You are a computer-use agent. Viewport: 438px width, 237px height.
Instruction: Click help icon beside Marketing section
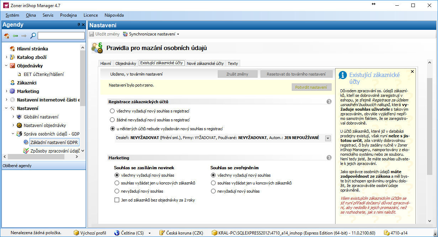click(x=329, y=158)
